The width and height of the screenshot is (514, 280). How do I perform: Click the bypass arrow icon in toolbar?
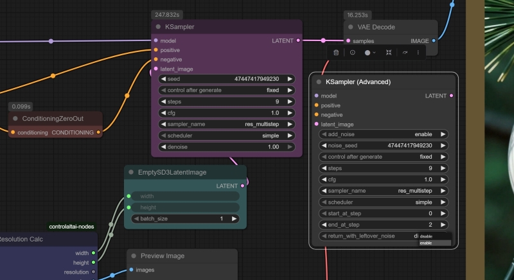coord(405,53)
